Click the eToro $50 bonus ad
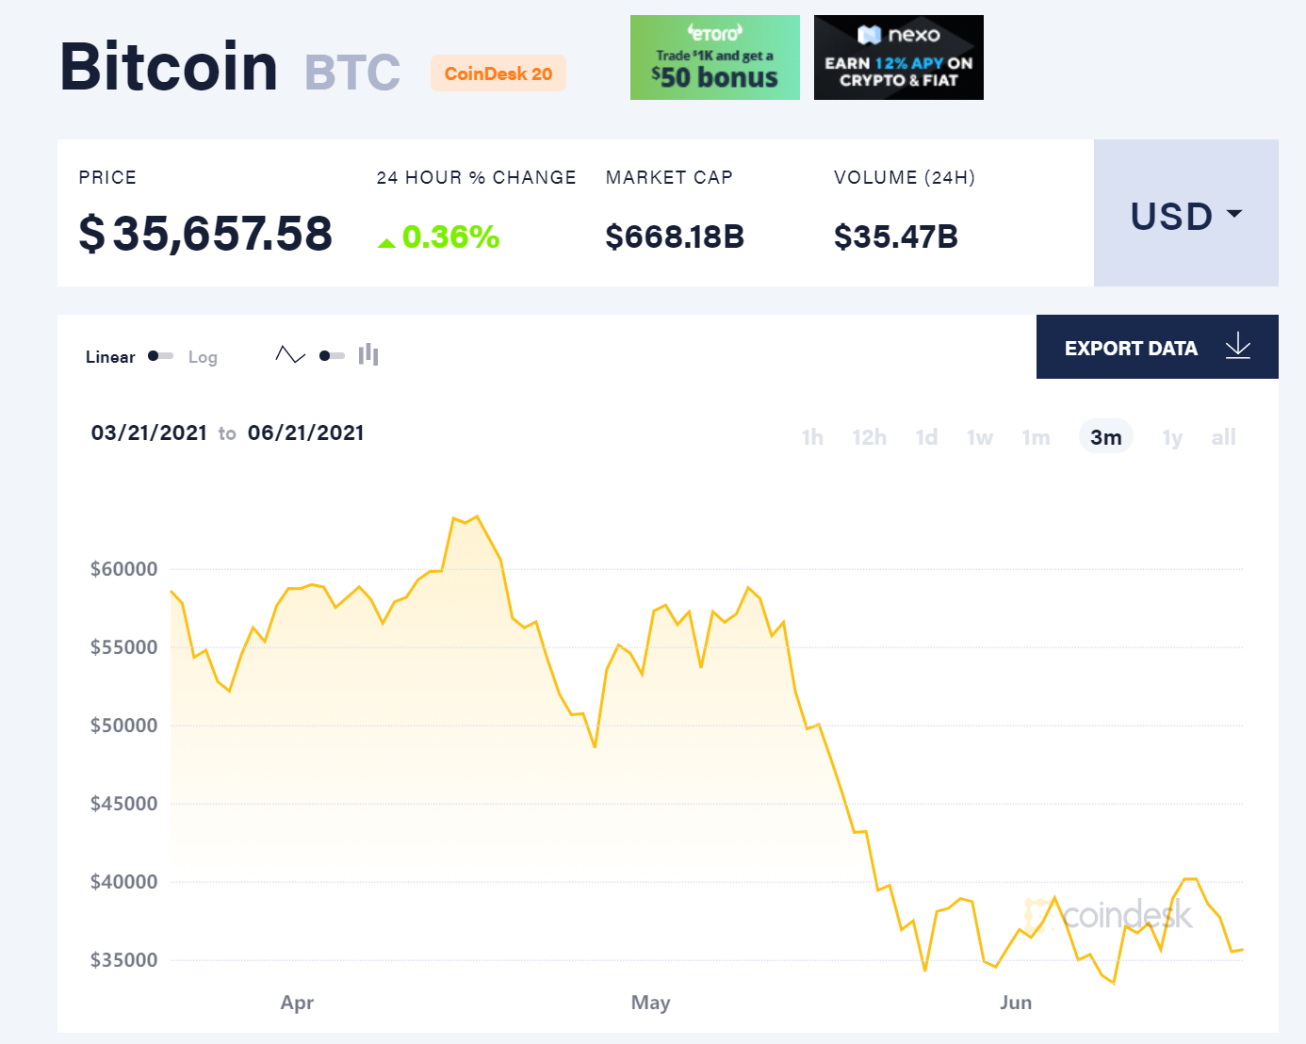The image size is (1306, 1044). click(714, 57)
